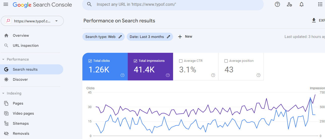Click the Search type: Web filter chip
The height and width of the screenshot is (139, 325).
104,37
